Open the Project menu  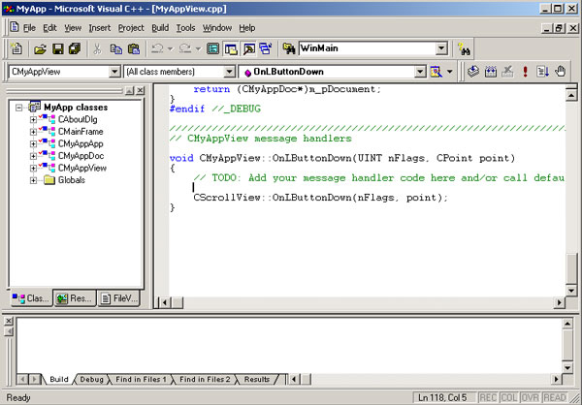click(x=131, y=28)
